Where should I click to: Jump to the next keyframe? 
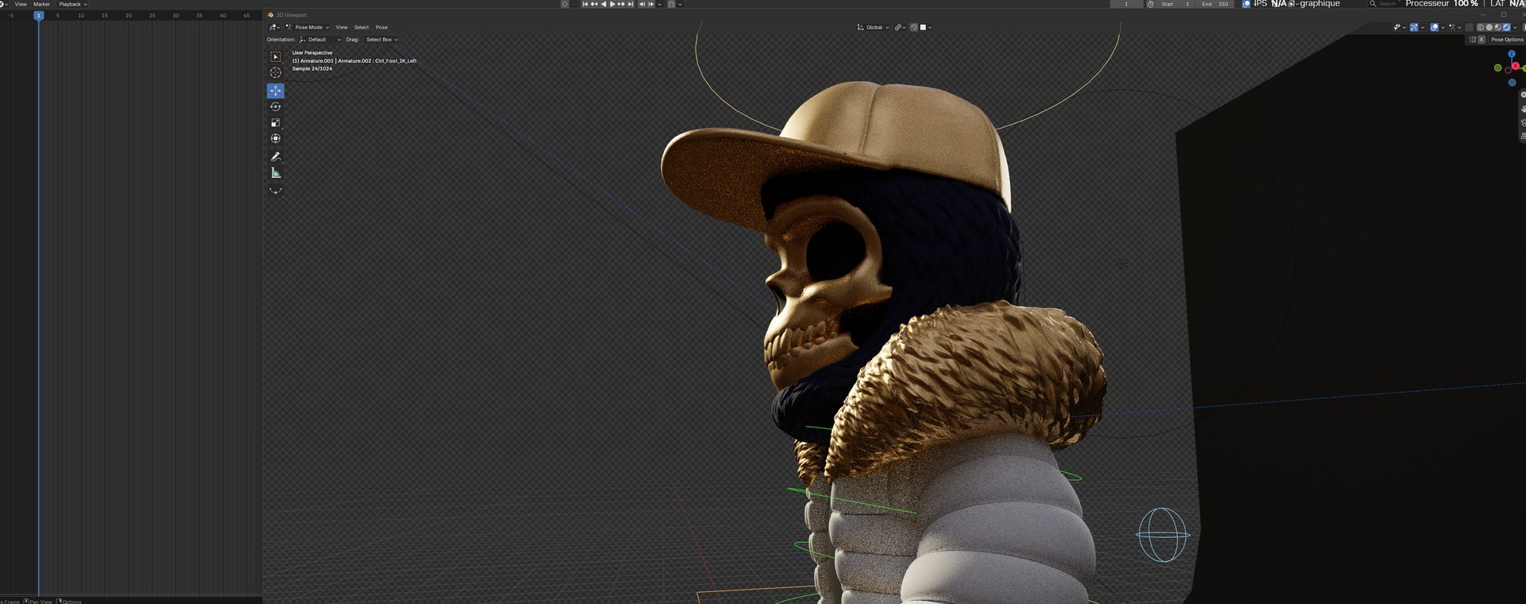point(621,4)
